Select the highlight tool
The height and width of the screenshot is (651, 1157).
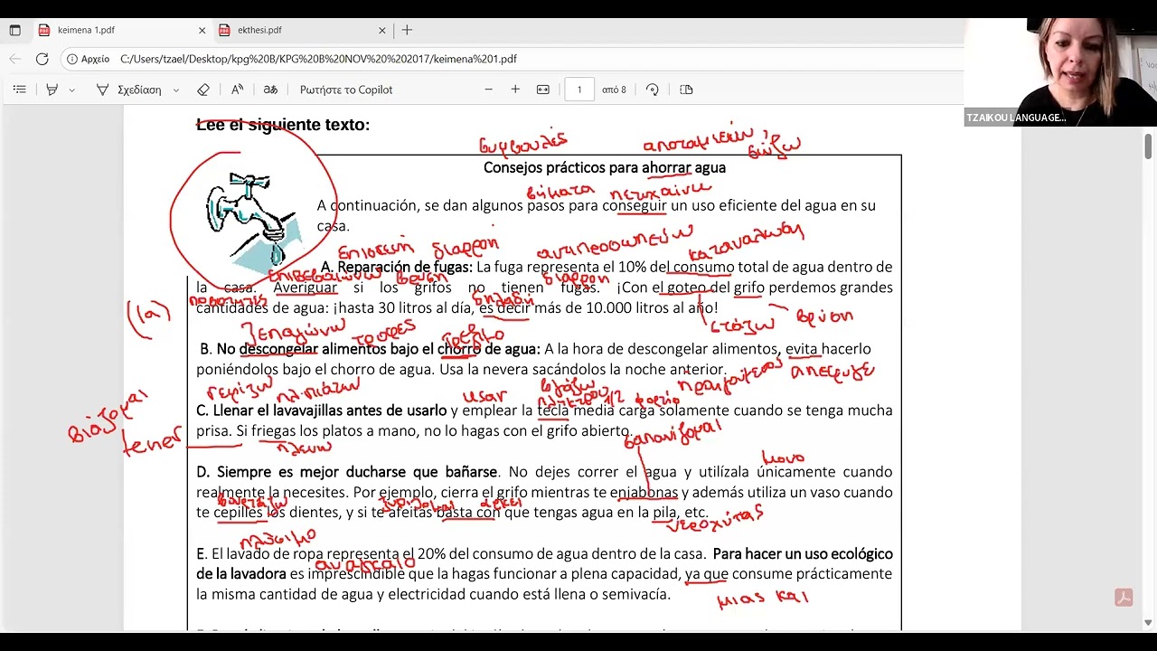click(x=52, y=90)
